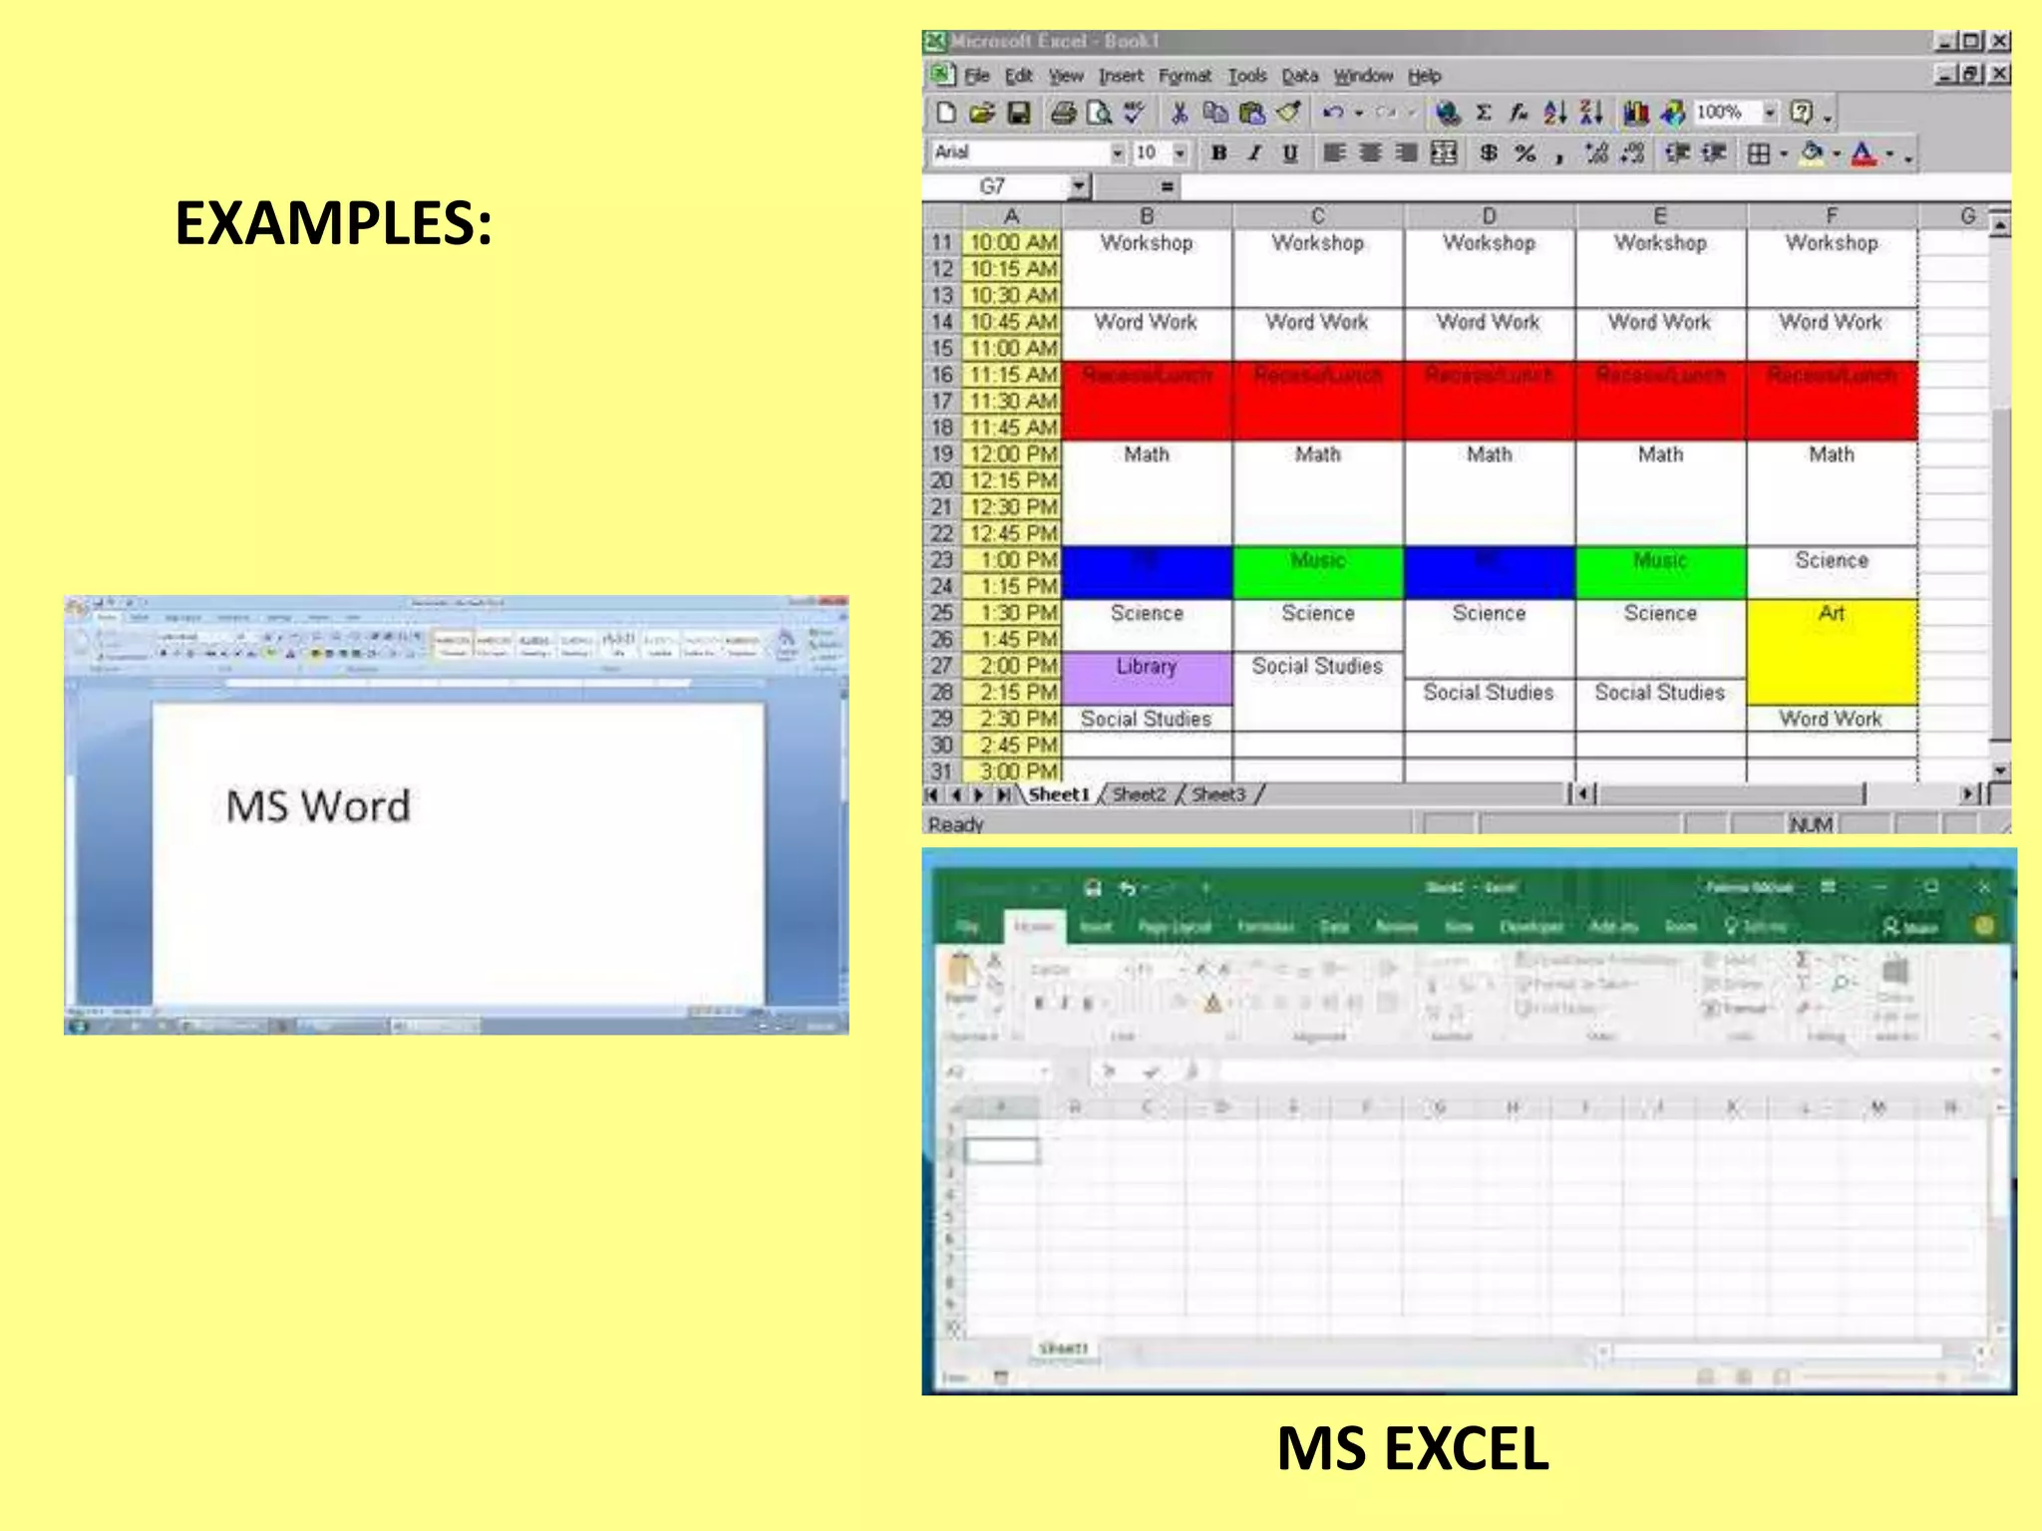The height and width of the screenshot is (1531, 2042).
Task: Open the Page Layout tab in modern Excel
Action: click(x=1175, y=927)
